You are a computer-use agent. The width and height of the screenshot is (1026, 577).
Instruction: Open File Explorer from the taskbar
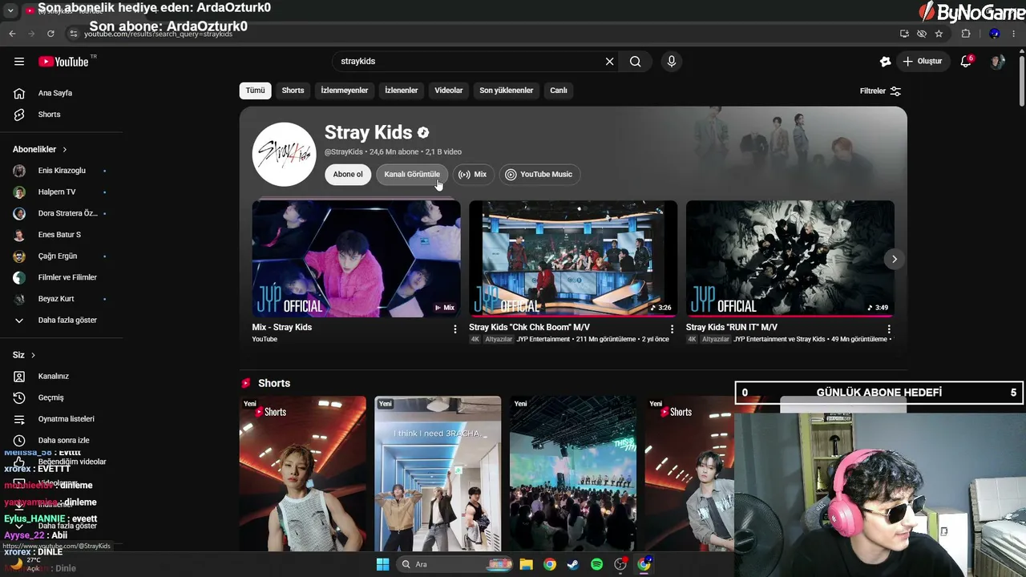526,564
